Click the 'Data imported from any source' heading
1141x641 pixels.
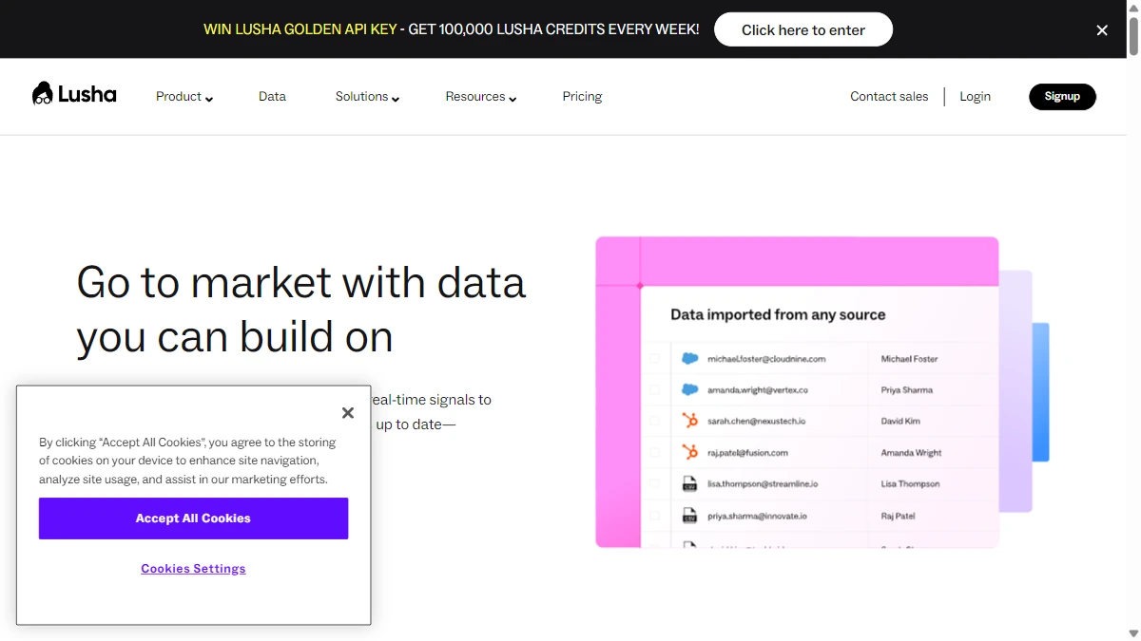pyautogui.click(x=778, y=314)
